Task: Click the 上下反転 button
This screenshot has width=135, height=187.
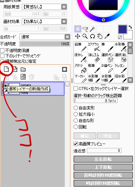Action: tap(103, 167)
